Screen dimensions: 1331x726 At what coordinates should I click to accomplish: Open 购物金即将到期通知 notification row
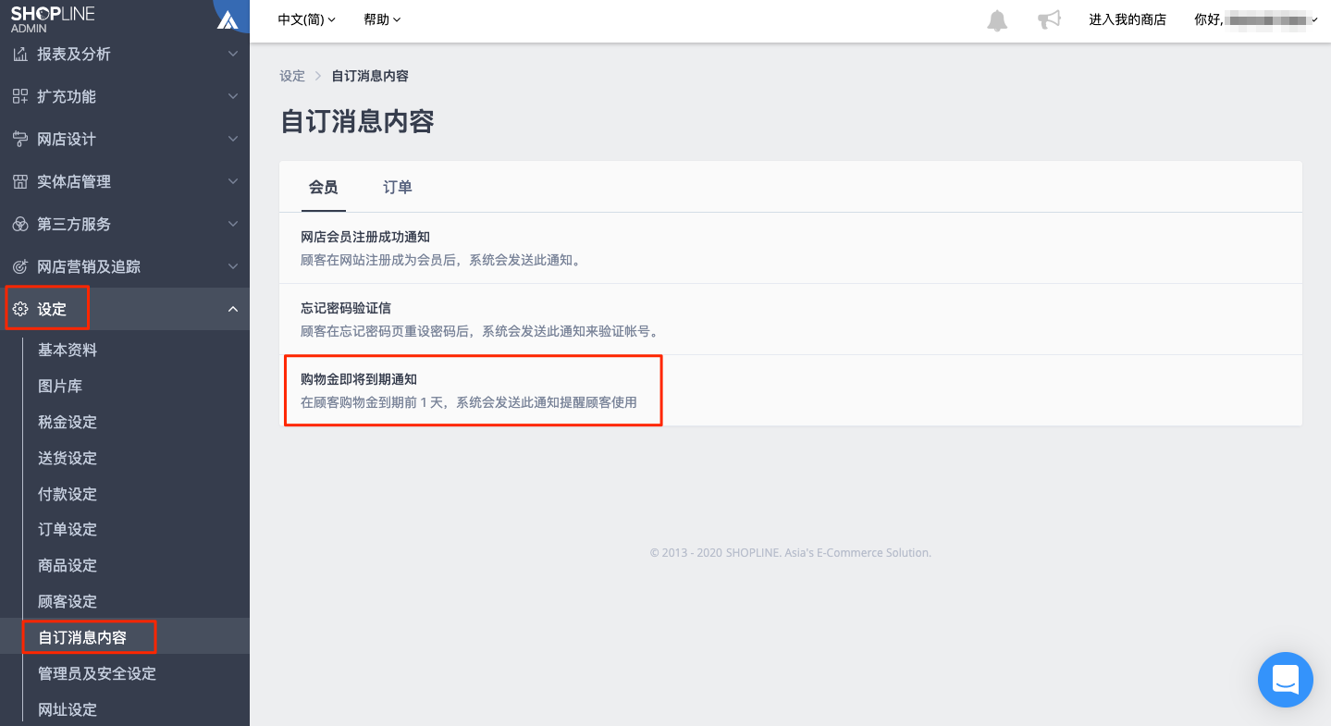(x=791, y=390)
